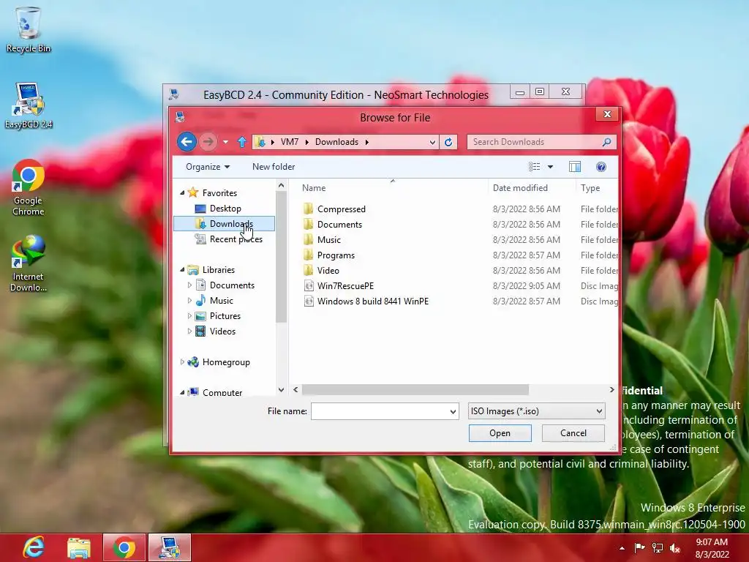This screenshot has width=749, height=562.
Task: Open Internet Explorer from taskbar
Action: coord(34,547)
